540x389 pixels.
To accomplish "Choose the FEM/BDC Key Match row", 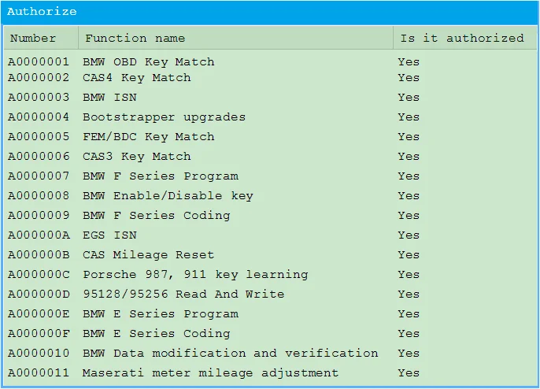I will (148, 137).
